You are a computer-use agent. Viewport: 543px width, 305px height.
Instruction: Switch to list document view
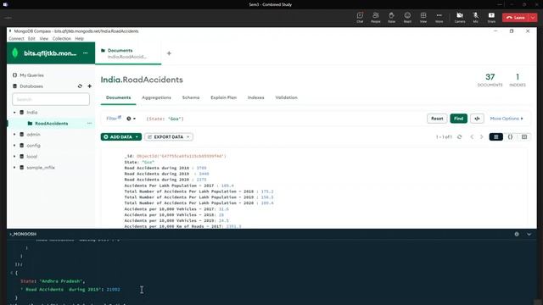(495, 137)
